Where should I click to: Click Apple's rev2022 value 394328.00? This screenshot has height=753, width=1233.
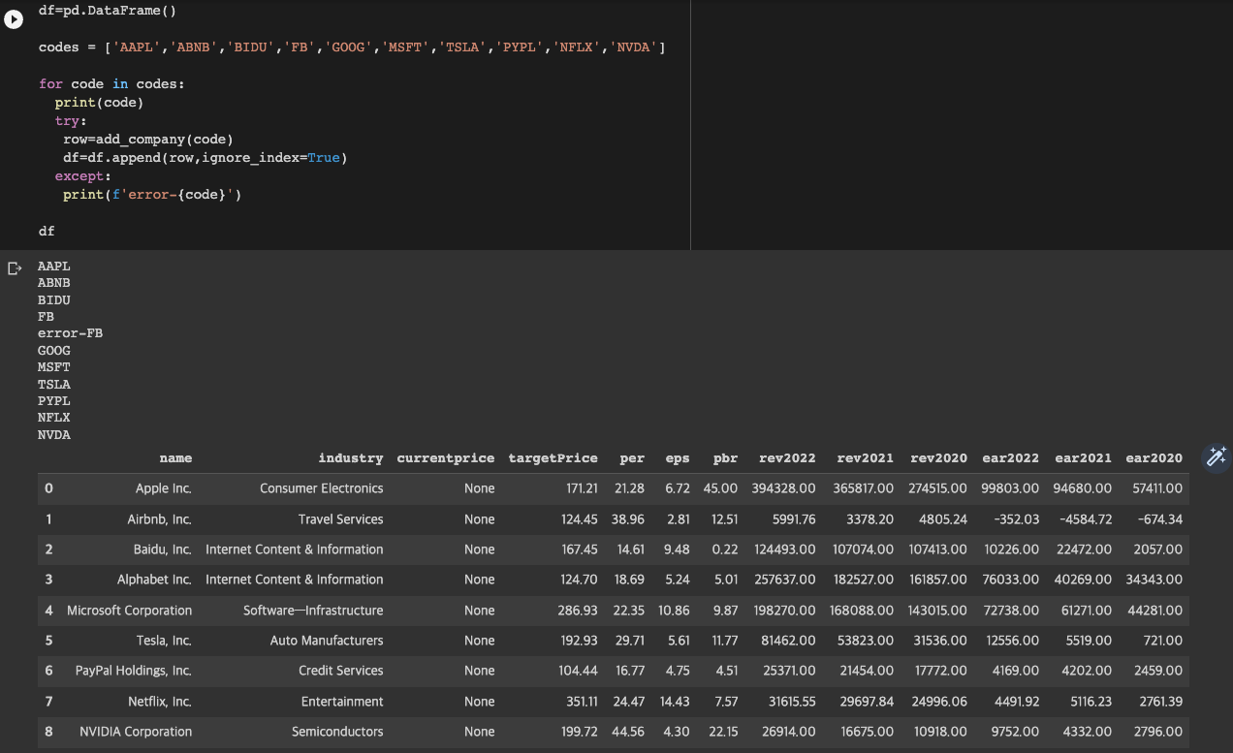785,488
